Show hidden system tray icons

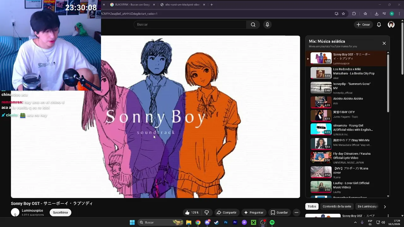[355, 222]
